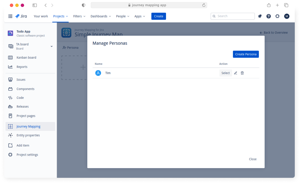Open the Projects dropdown menu
Screen dimensions: 301x184
pyautogui.click(x=60, y=16)
